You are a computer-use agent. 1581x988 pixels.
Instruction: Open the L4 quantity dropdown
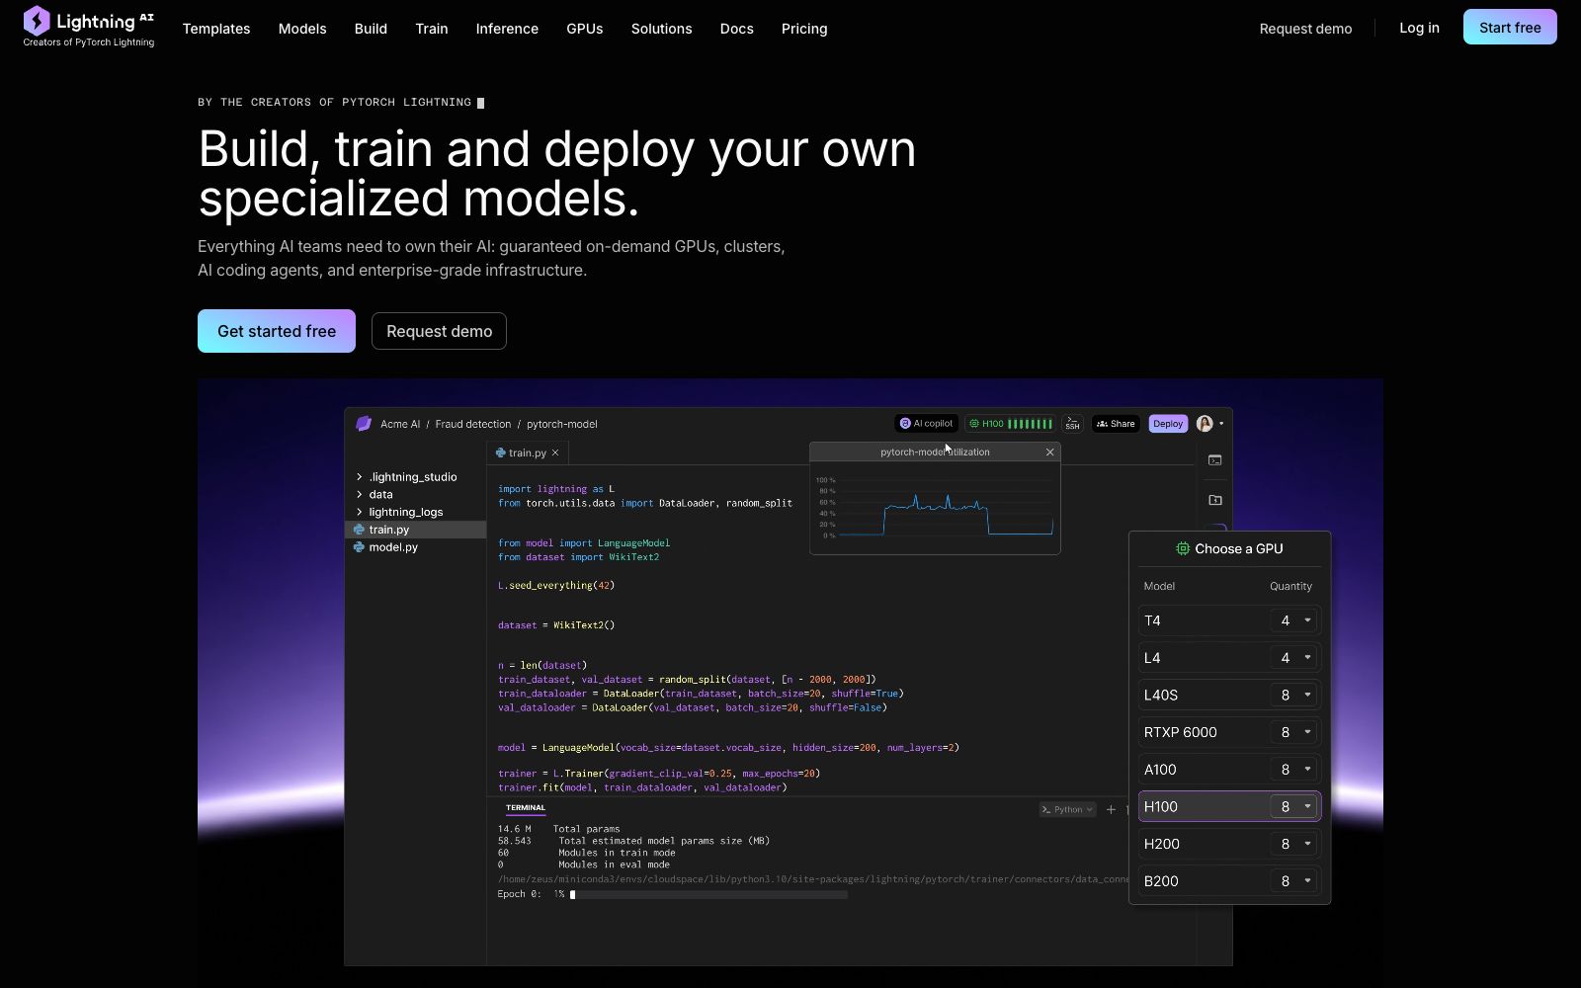tap(1294, 658)
